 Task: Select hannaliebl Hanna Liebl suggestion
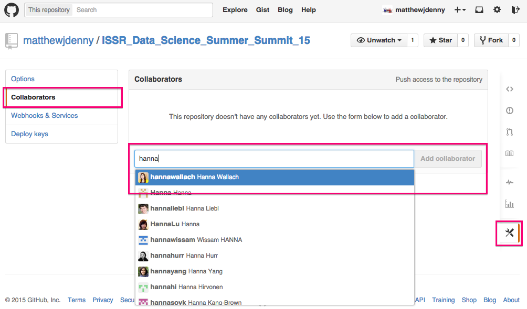(x=275, y=208)
